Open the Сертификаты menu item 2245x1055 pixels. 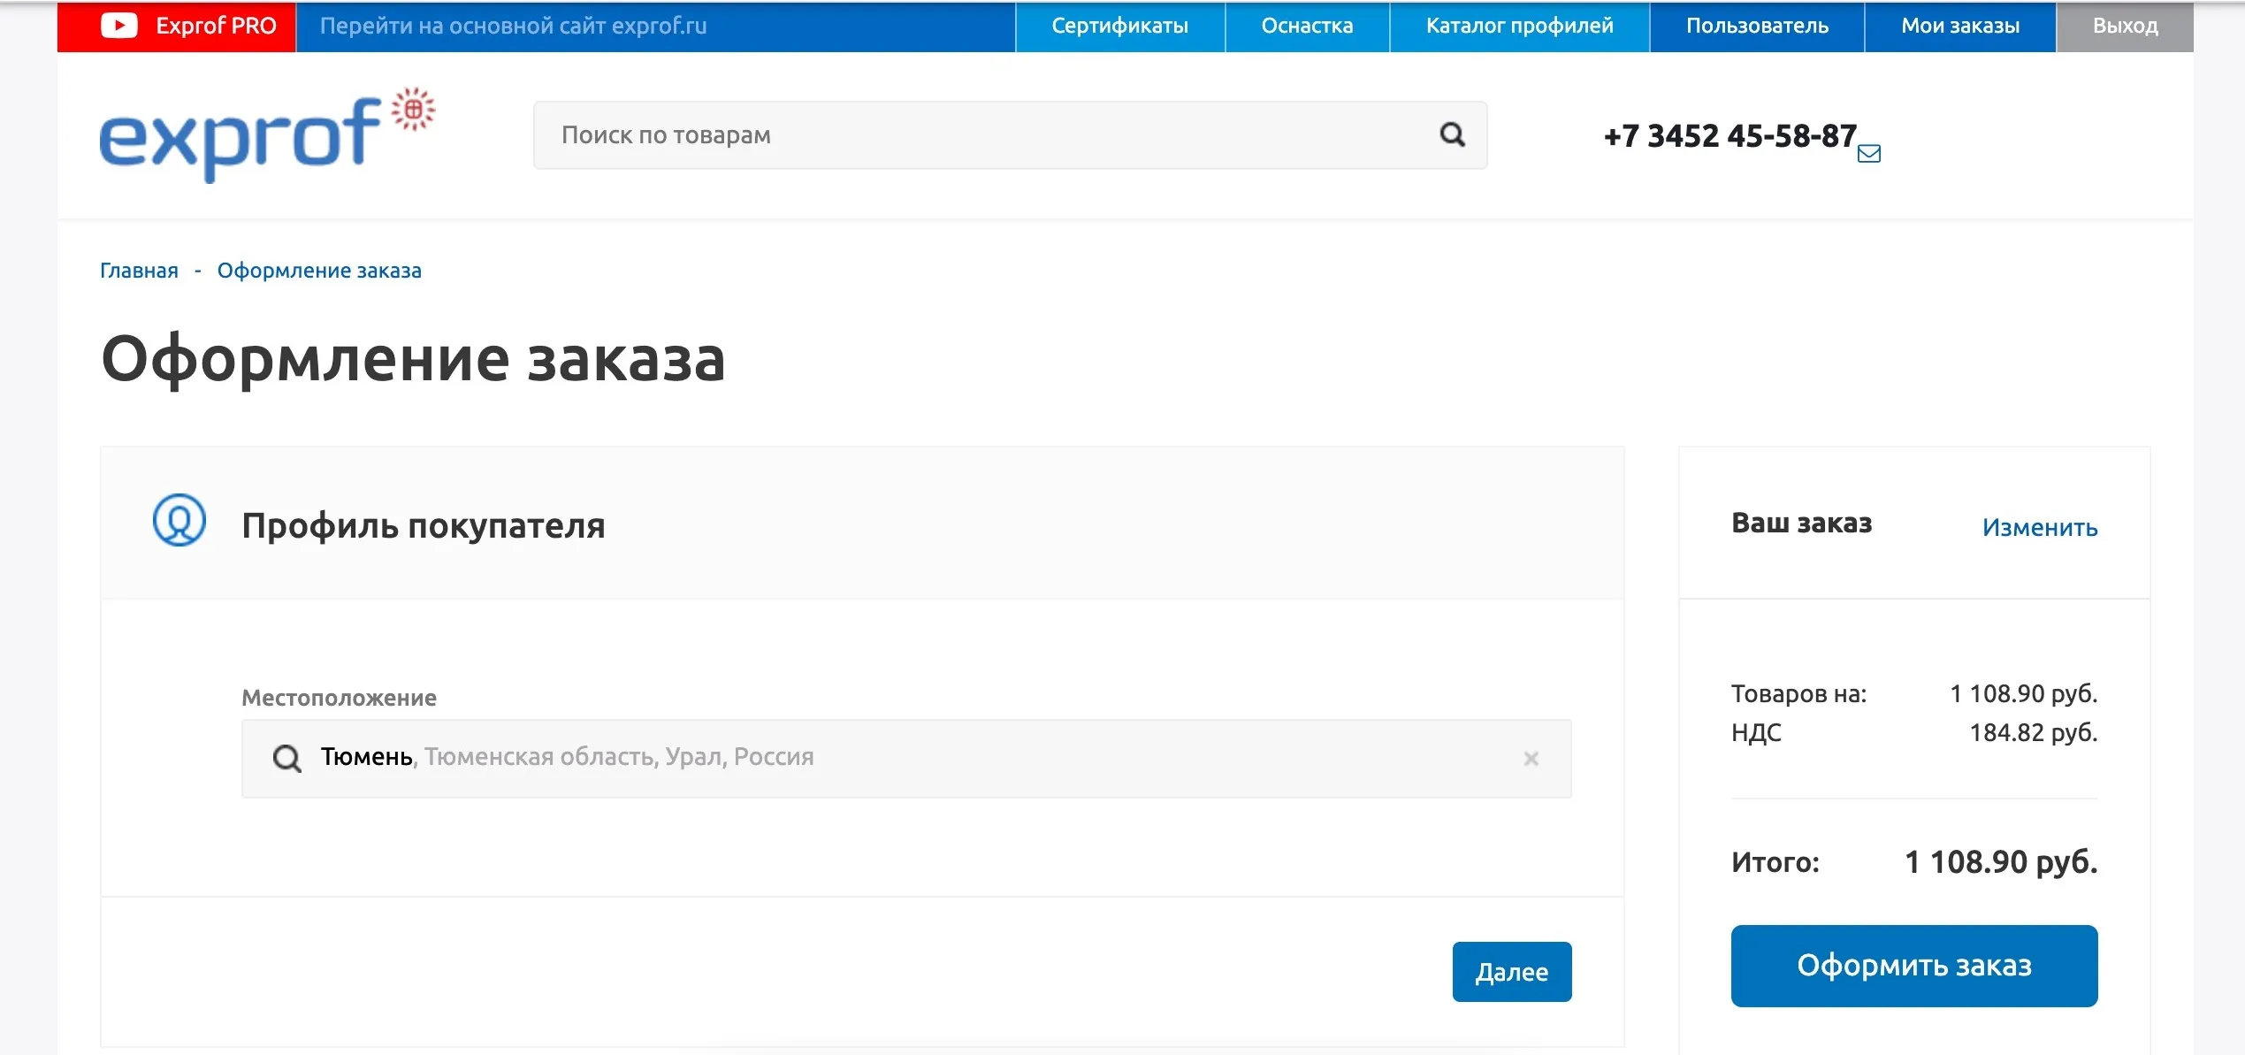coord(1119,26)
